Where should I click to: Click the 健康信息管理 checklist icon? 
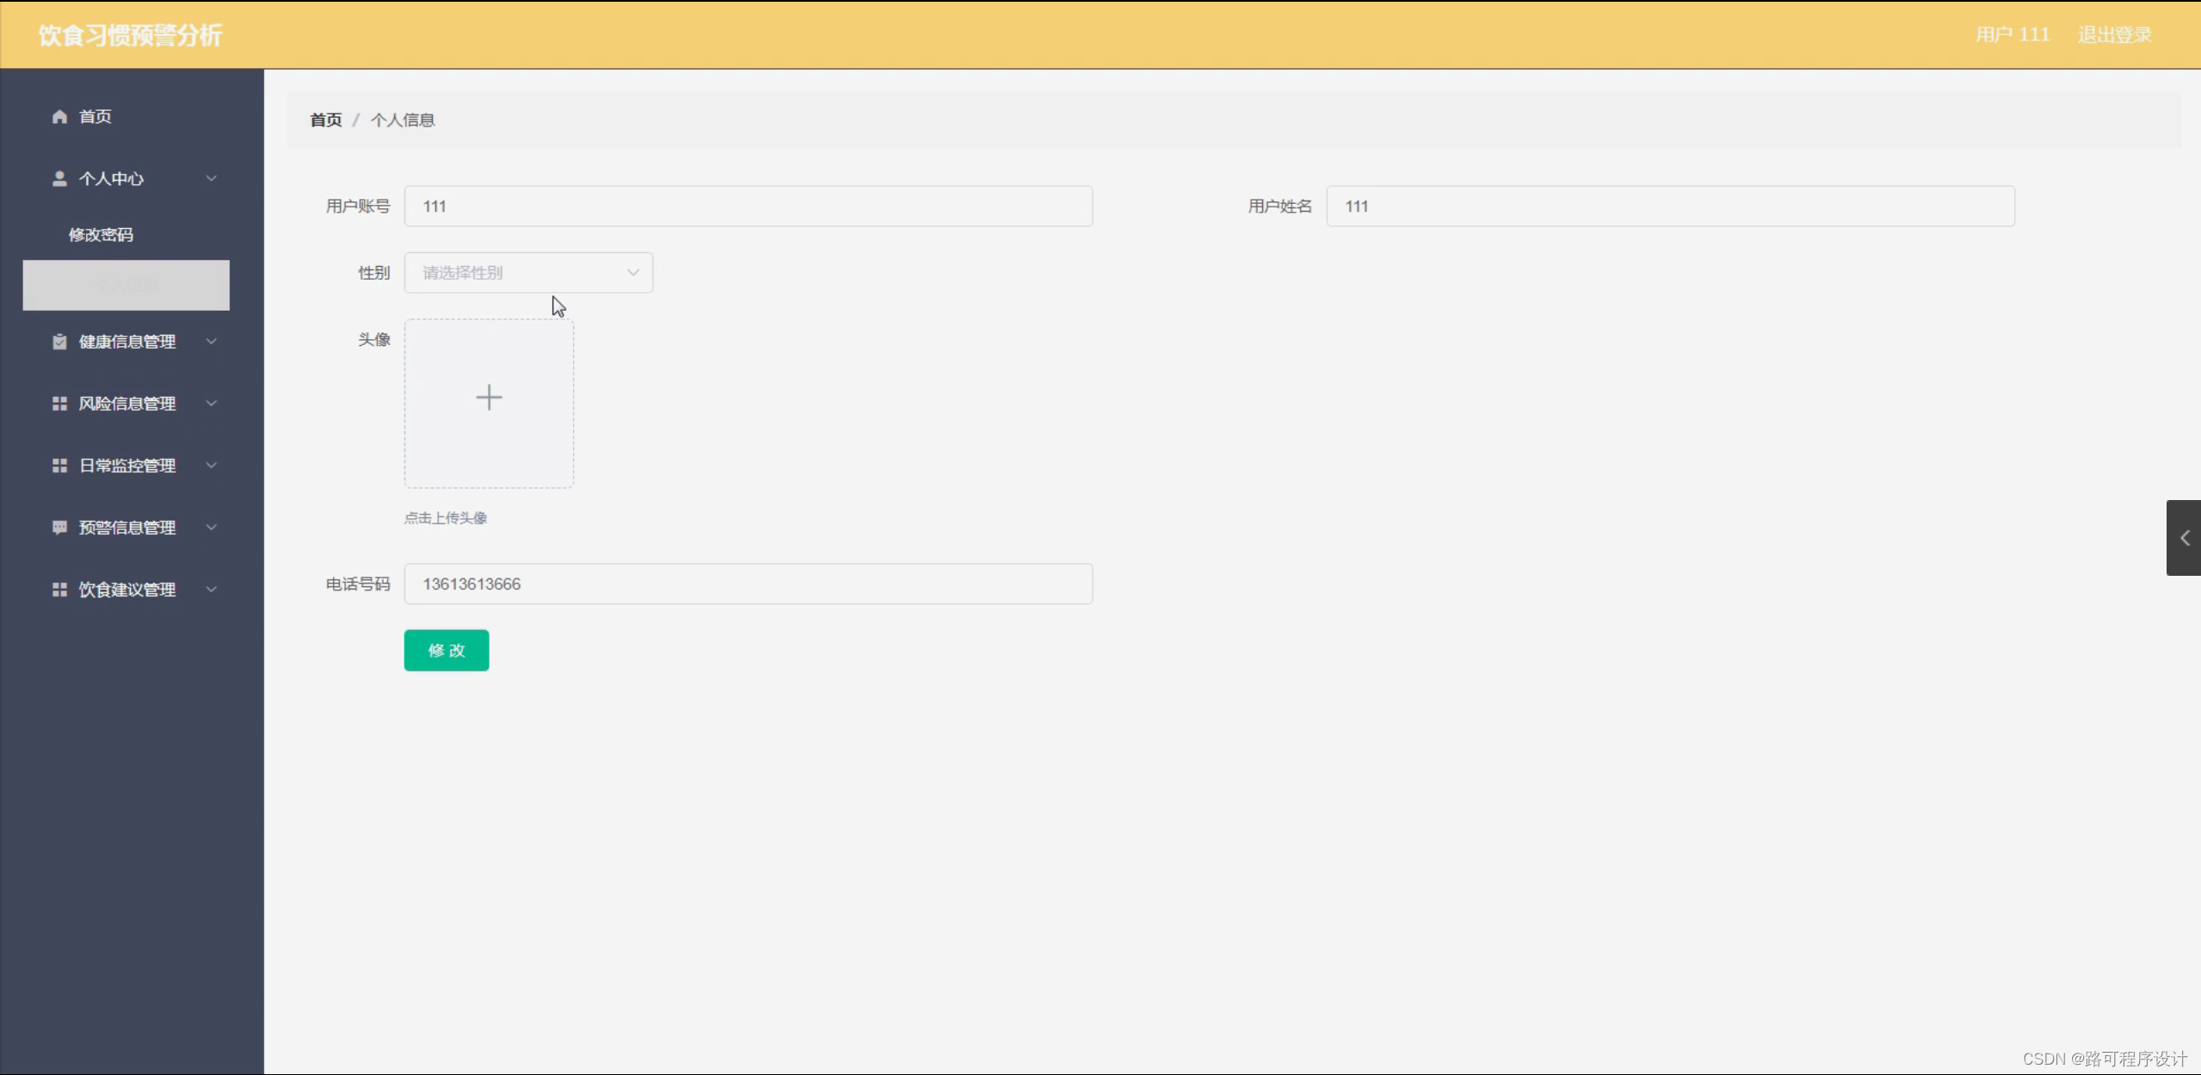[59, 341]
